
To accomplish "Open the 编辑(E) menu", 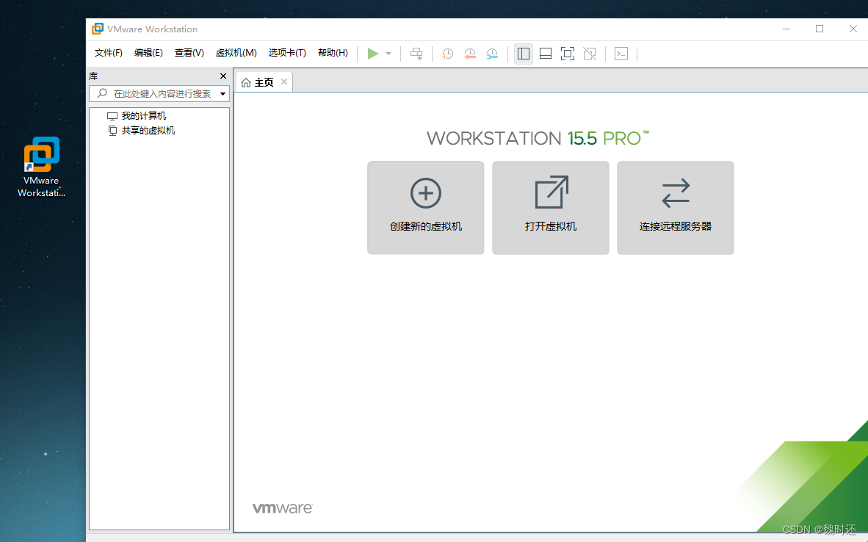I will (x=148, y=53).
